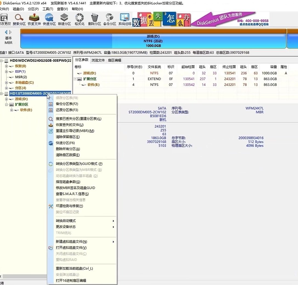
Task: Expand the 软件(E:) node in left tree
Action: (x=12, y=110)
